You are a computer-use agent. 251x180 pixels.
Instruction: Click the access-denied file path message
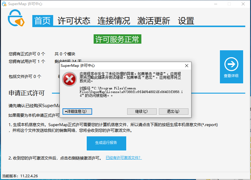click(x=131, y=92)
